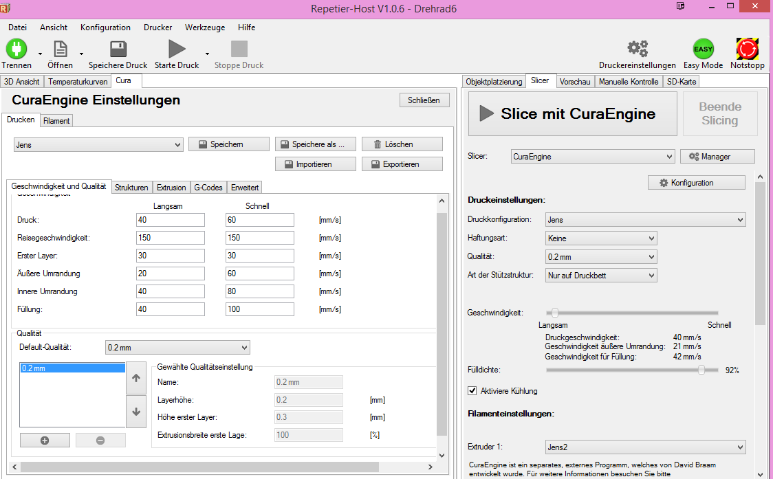The width and height of the screenshot is (773, 479).
Task: Click the Speichere als button
Action: tap(316, 144)
